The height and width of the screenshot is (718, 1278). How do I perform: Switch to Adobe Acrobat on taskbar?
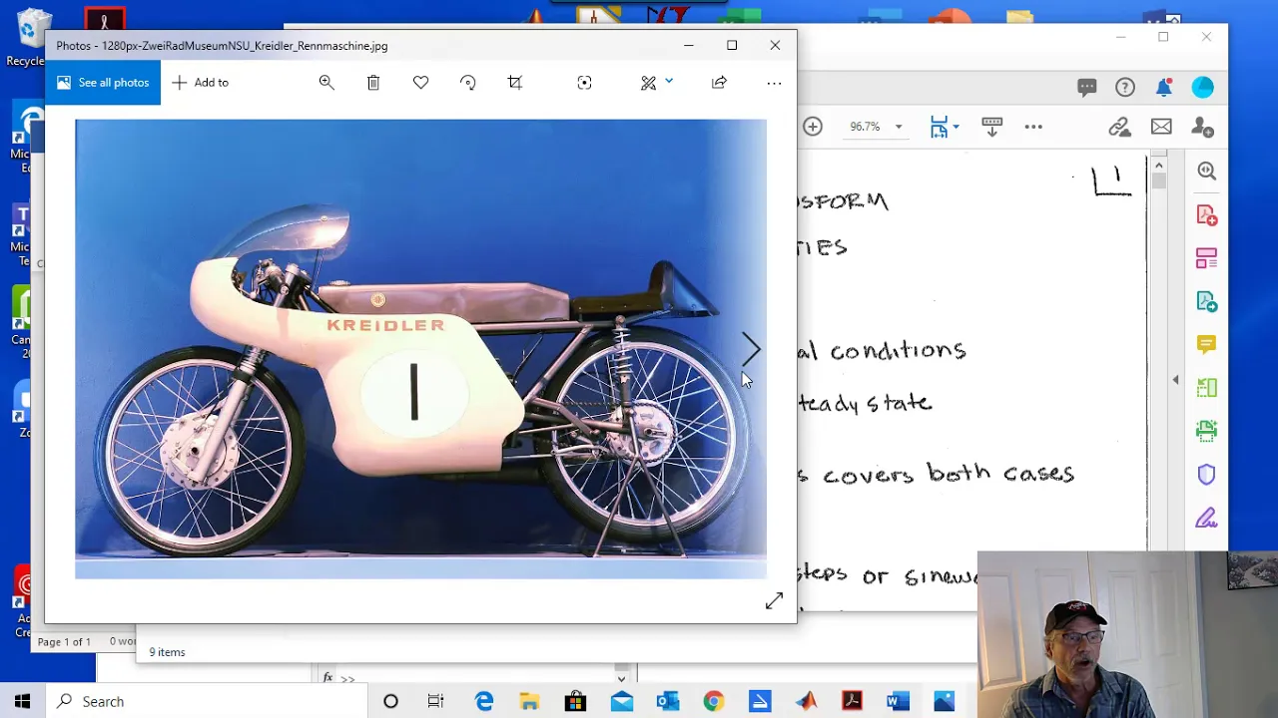(x=852, y=701)
